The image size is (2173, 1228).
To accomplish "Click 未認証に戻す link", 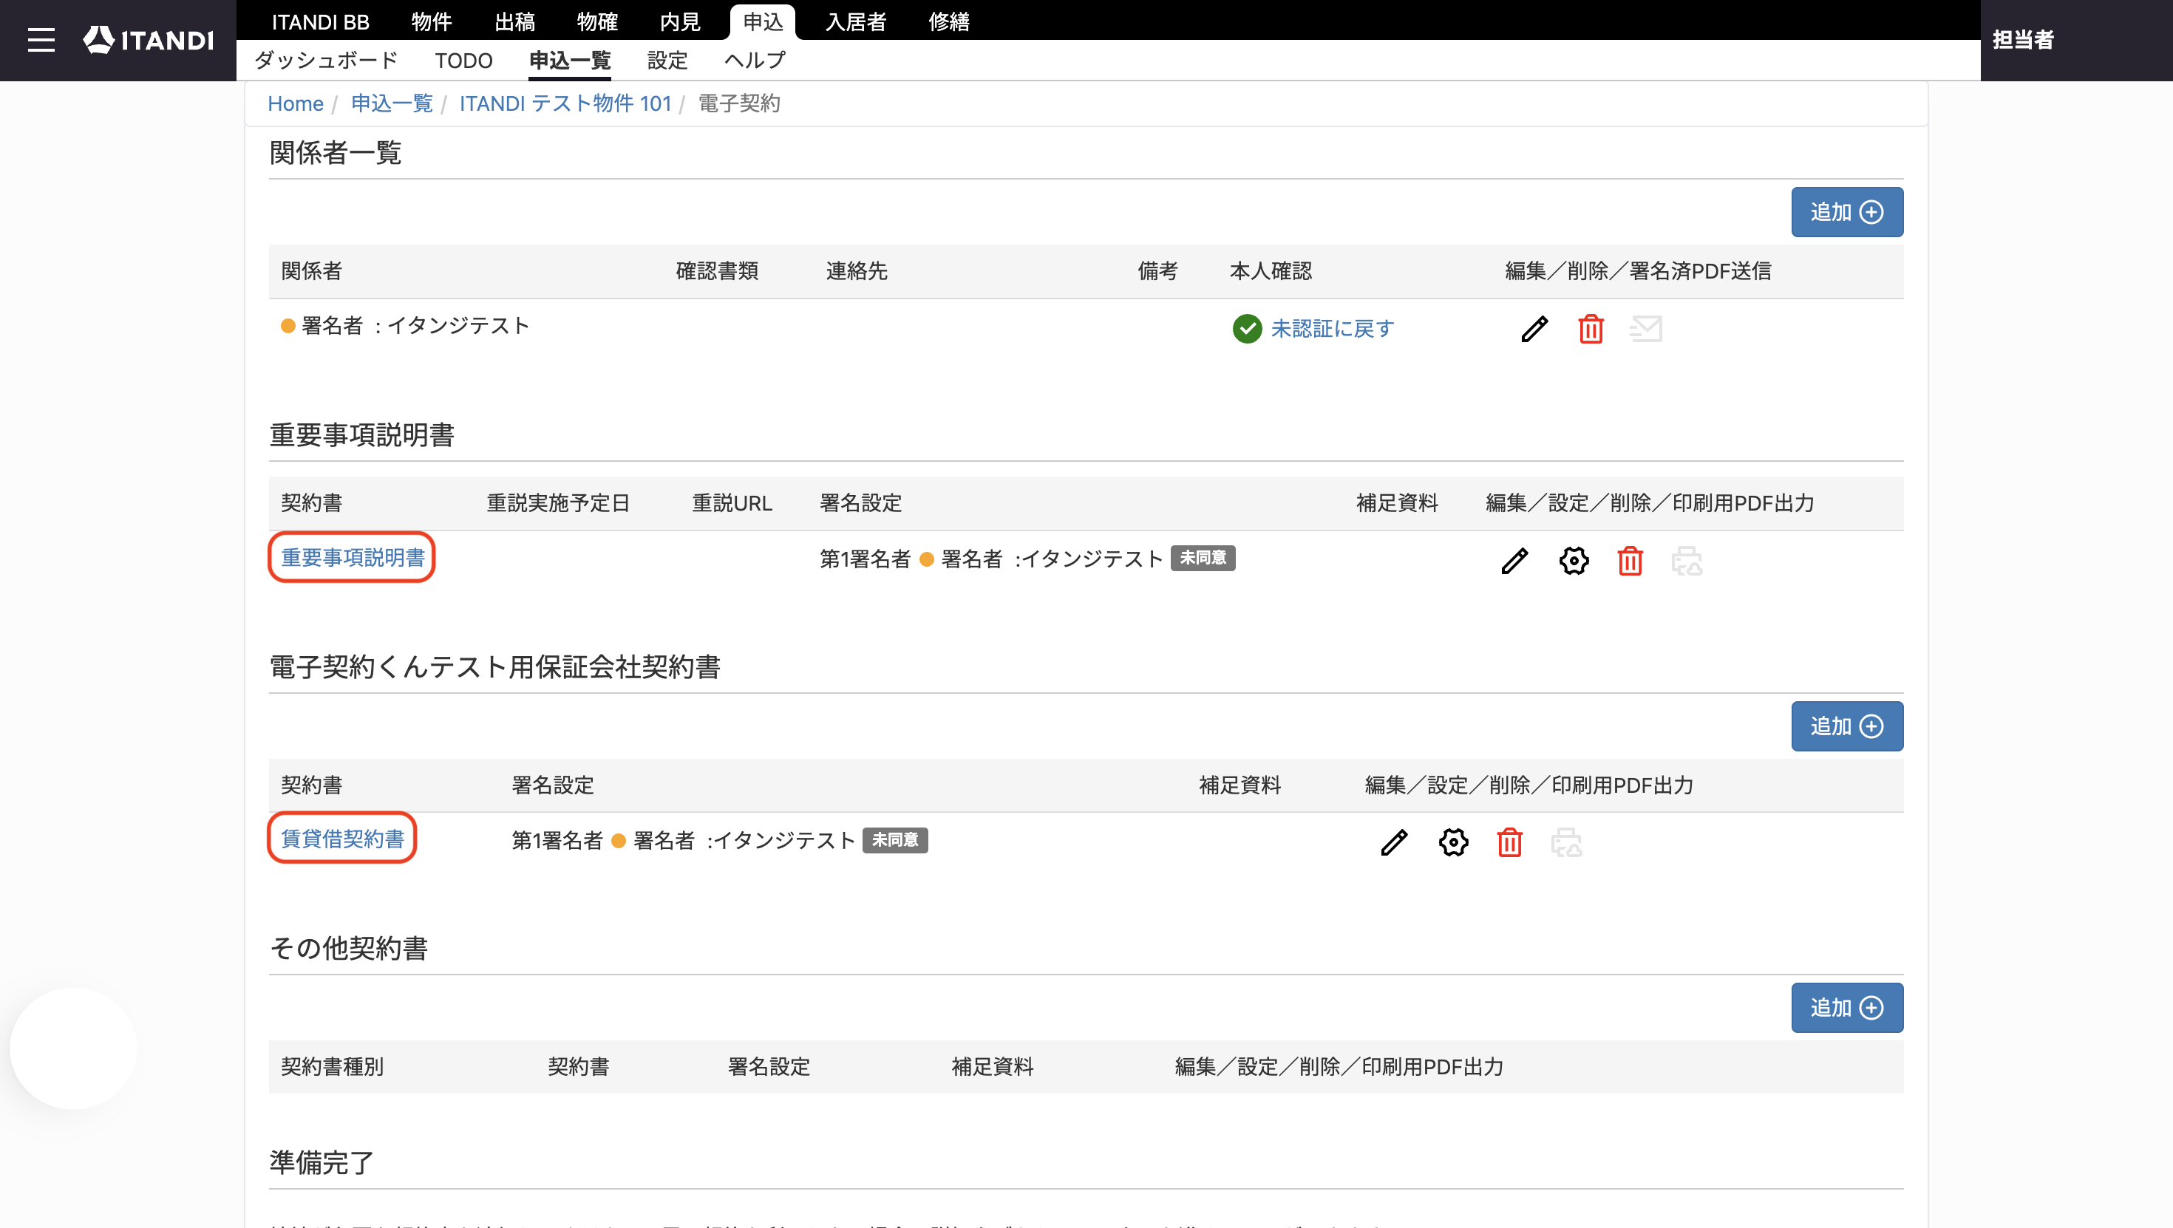I will click(x=1332, y=329).
